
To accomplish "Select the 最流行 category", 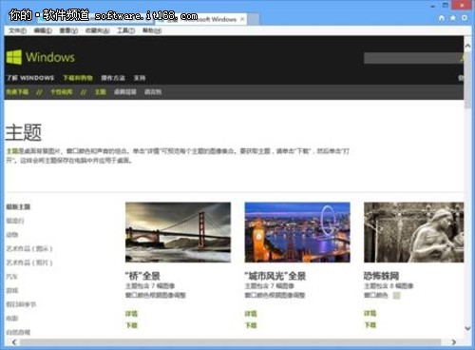I will pyautogui.click(x=15, y=221).
